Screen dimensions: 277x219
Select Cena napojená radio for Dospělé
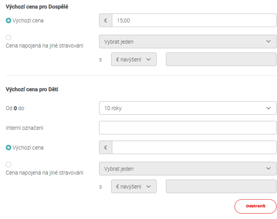point(8,38)
